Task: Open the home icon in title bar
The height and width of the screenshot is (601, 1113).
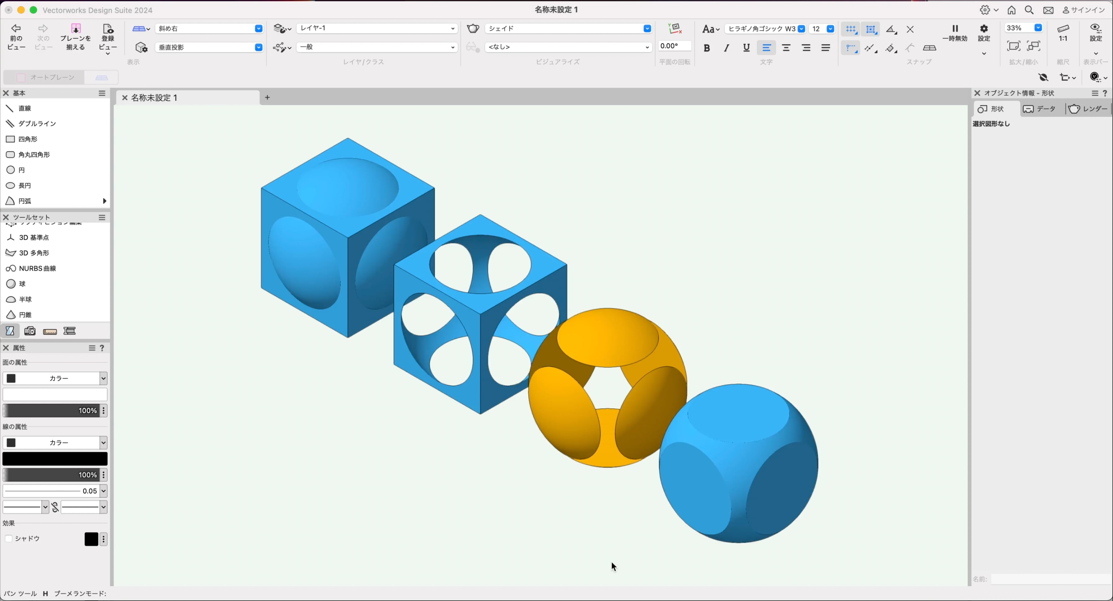Action: point(1012,11)
